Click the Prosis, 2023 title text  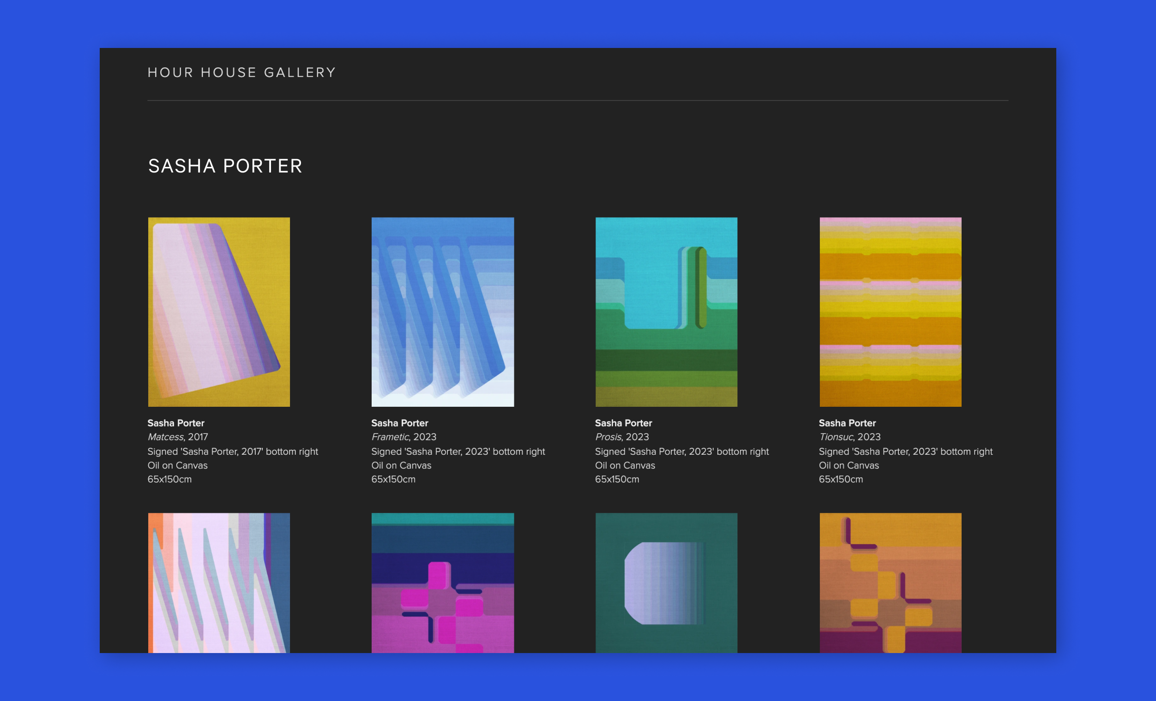pos(622,437)
